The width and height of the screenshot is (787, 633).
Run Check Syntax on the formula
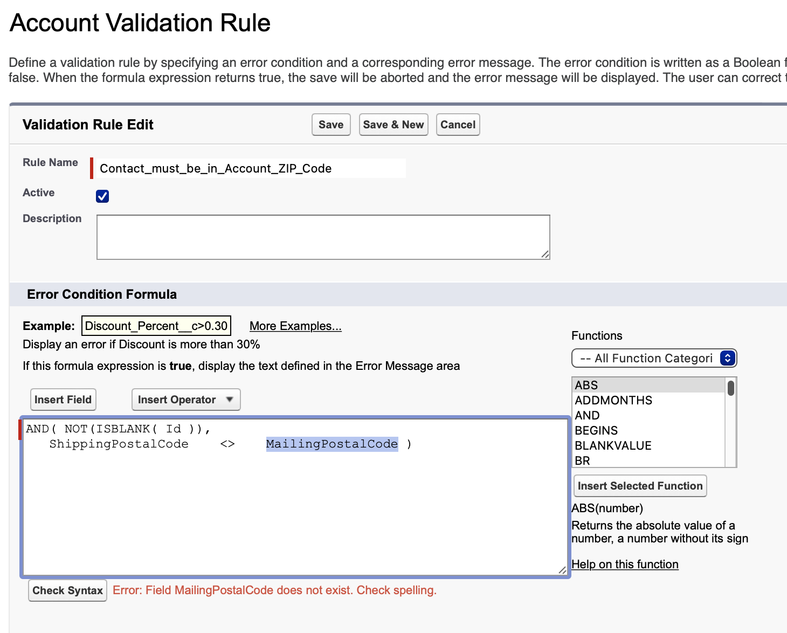point(67,590)
